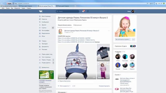Screen dimensions: 166x93
Task: Open the three-dots menu beside membership button
Action: 133,40
